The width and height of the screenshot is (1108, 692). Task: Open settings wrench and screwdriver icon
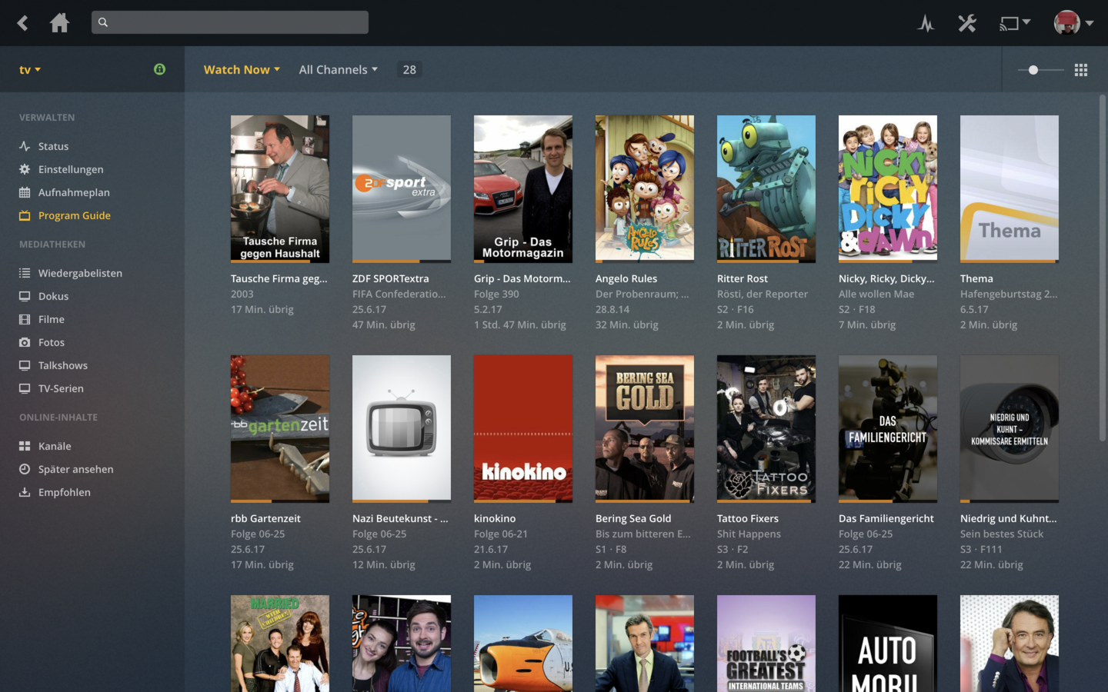point(967,23)
